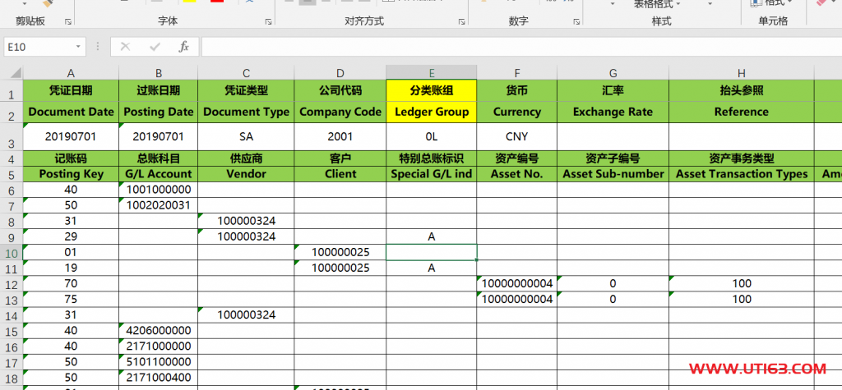This screenshot has width=842, height=390.
Task: Select G/L account cell 2171000400
Action: pos(159,377)
